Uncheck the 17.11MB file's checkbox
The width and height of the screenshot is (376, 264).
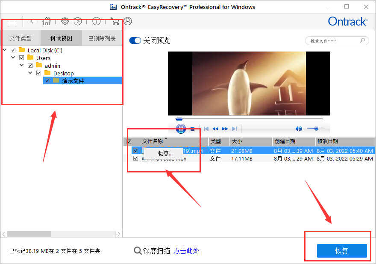(136, 158)
